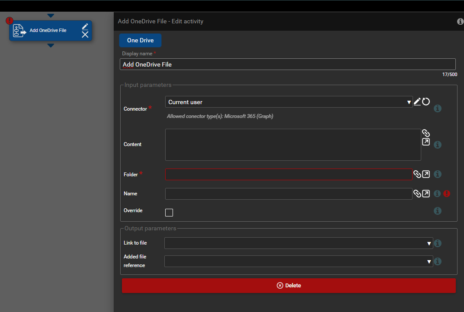This screenshot has width=464, height=312.
Task: Click edit pencil on Add OneDrive File node
Action: coord(85,26)
